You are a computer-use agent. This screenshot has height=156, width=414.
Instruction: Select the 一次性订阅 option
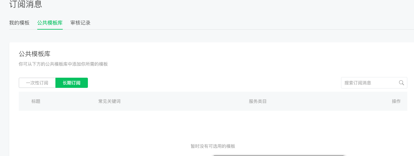pos(37,83)
